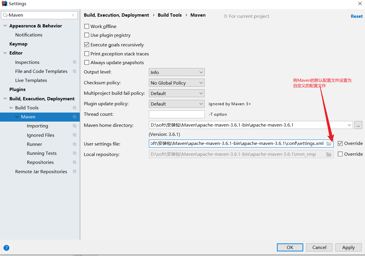This screenshot has height=256, width=365.
Task: Enable the Work offline checkbox
Action: pyautogui.click(x=87, y=26)
